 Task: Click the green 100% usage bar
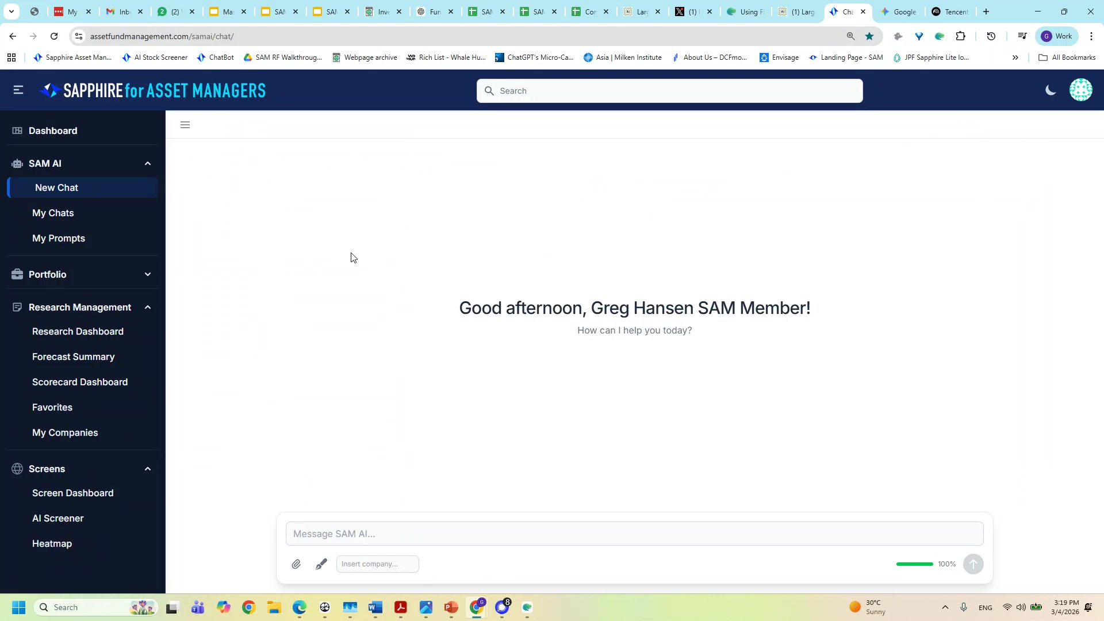point(914,564)
